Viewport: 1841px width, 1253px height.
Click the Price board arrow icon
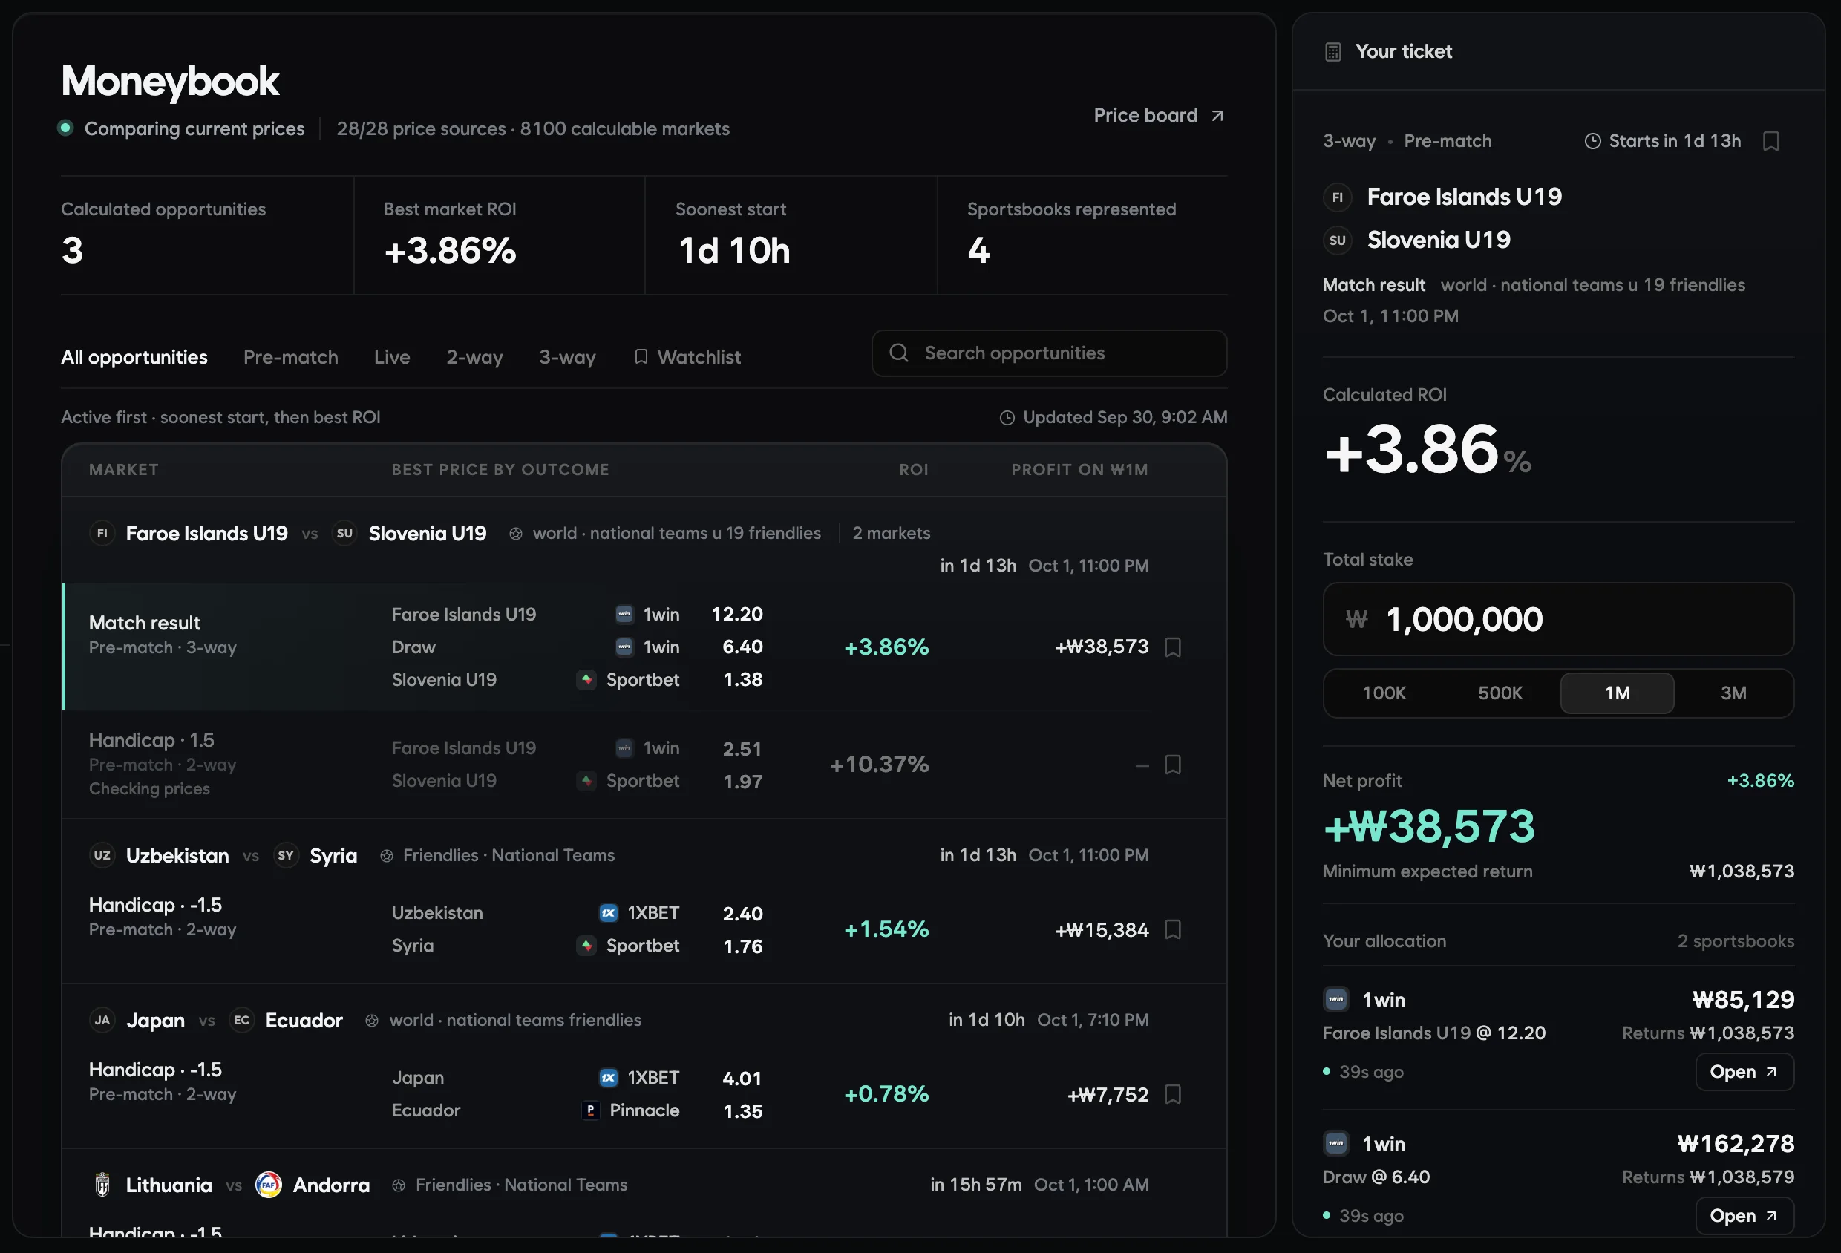(1217, 117)
